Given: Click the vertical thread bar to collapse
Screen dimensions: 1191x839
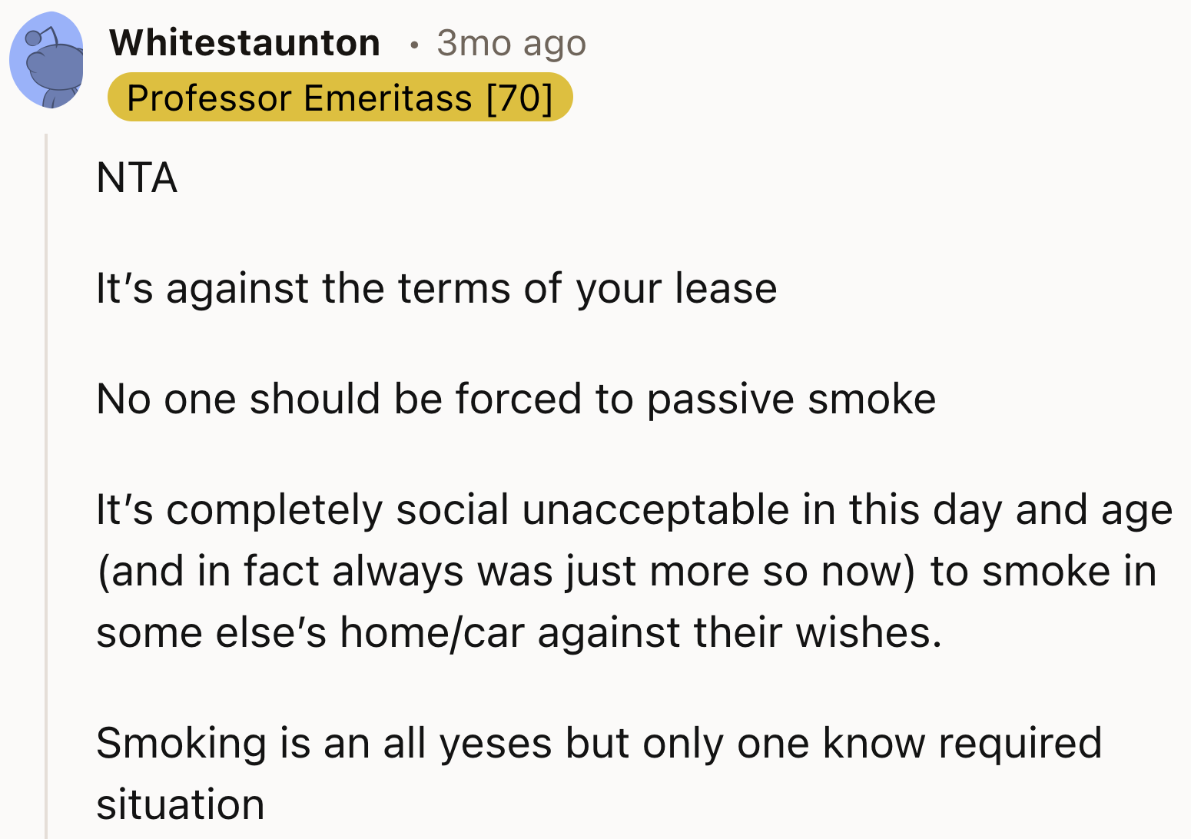Looking at the screenshot, I should click(46, 461).
